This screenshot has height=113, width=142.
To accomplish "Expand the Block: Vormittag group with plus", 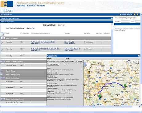I will click(2, 38).
